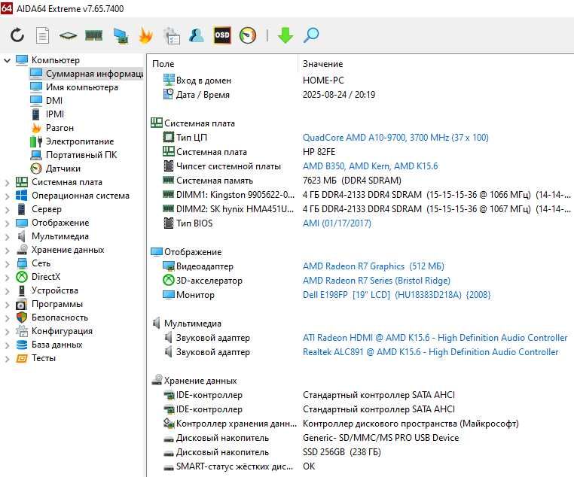Open Realtek ALC891 audio link
Screen dimensions: 574x477
[431, 351]
